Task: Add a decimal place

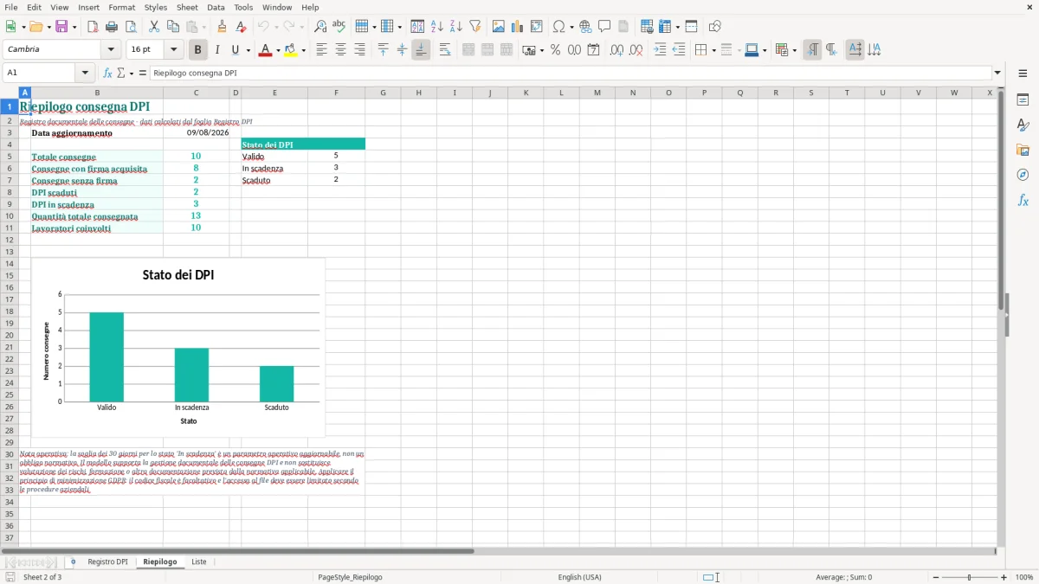Action: [617, 50]
